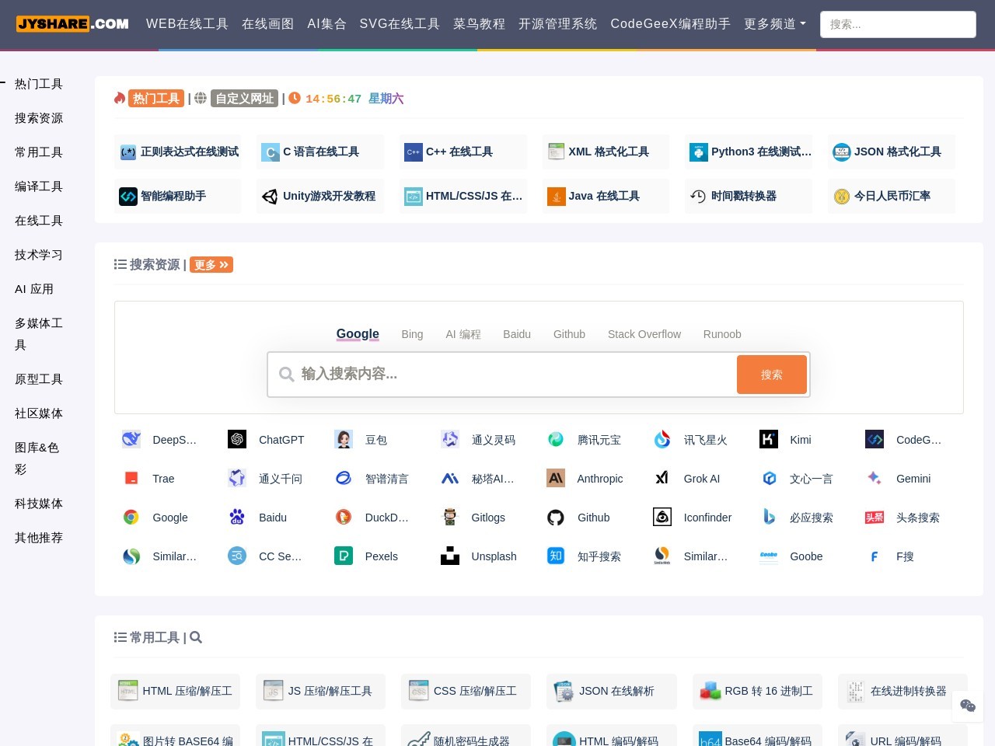Go to 科技媒体 in sidebar
Viewport: 995px width, 746px height.
pos(39,504)
